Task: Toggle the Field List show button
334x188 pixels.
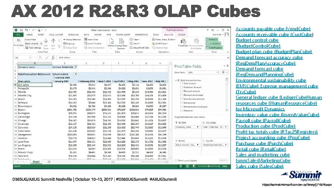Action: tap(211, 40)
